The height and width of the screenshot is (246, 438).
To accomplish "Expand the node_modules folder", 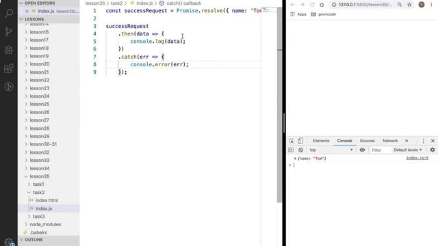I will 45,224.
